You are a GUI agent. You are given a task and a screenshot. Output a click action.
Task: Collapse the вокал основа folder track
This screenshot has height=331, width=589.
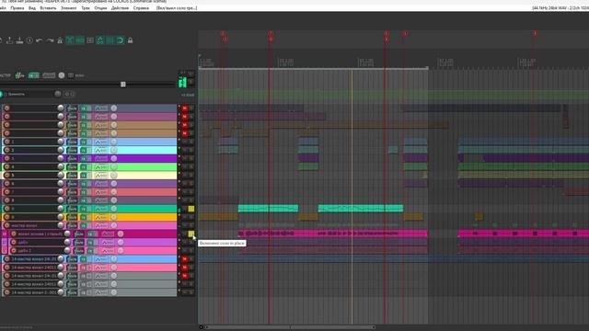click(x=5, y=234)
